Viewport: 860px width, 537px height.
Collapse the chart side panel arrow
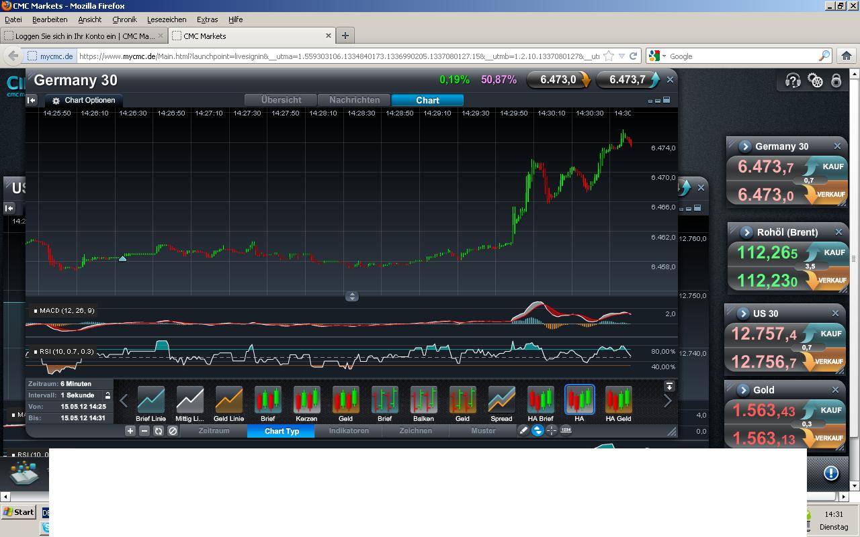[32, 100]
